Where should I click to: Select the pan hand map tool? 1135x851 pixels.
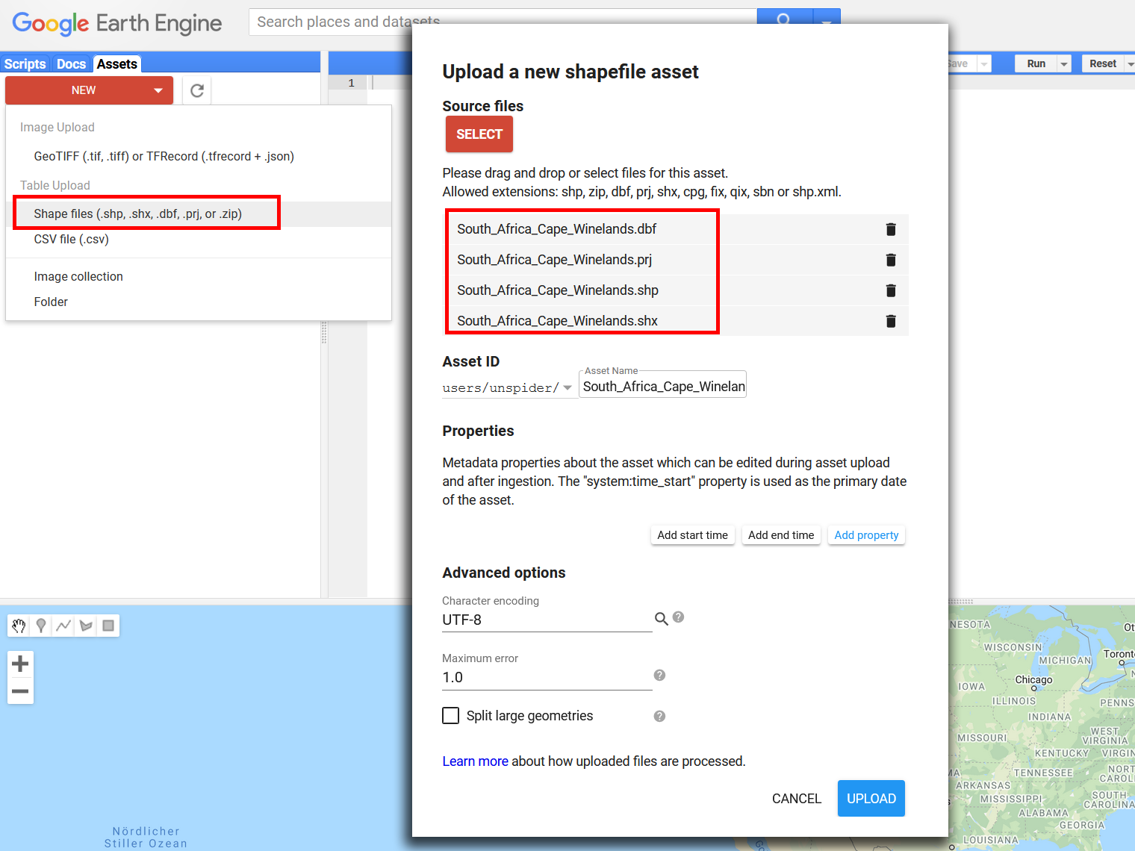[x=19, y=626]
